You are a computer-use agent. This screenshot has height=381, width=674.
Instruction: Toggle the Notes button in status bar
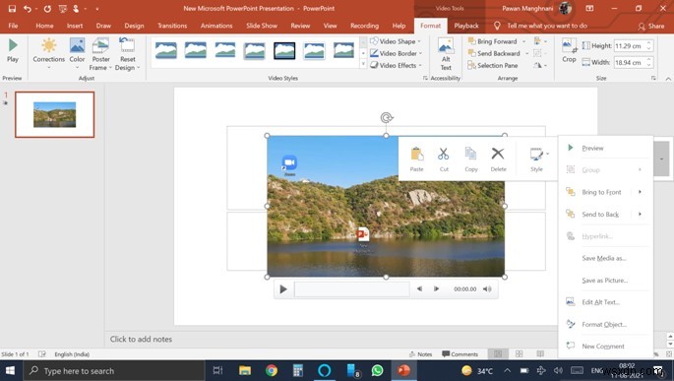[x=420, y=354]
